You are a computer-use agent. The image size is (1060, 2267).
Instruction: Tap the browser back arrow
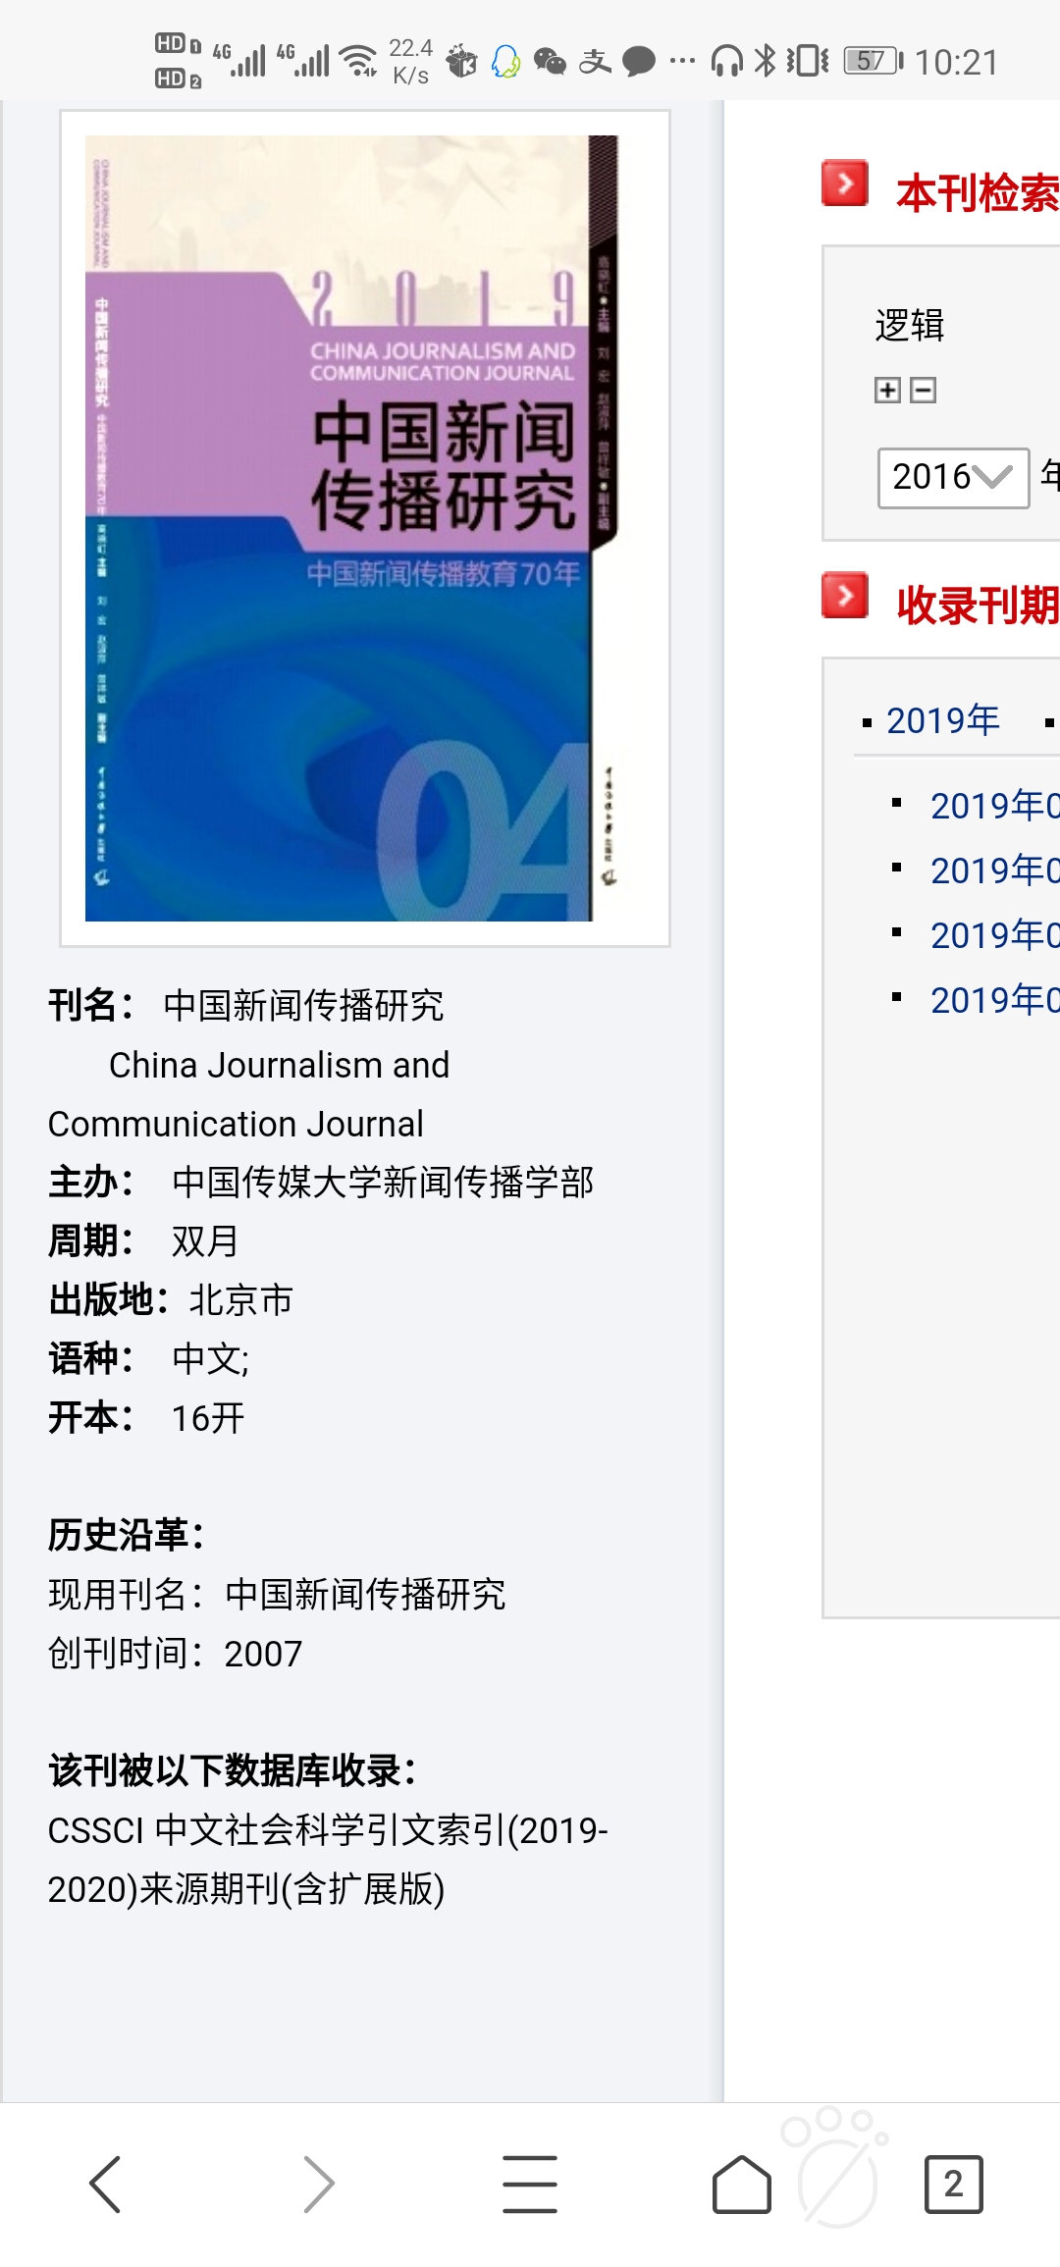click(x=105, y=2184)
